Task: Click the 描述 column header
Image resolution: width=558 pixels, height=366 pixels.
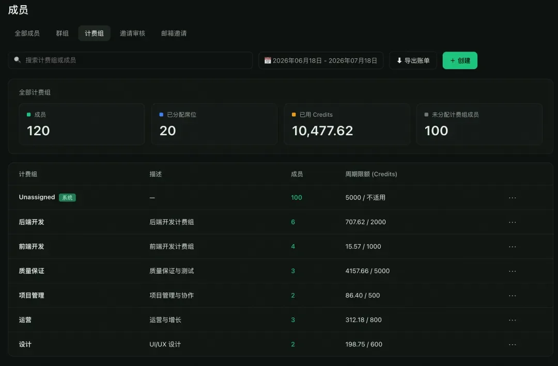Action: [x=156, y=174]
